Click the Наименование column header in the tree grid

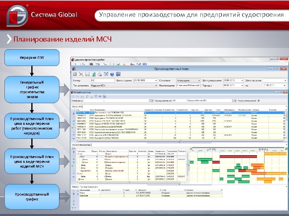click(x=117, y=151)
